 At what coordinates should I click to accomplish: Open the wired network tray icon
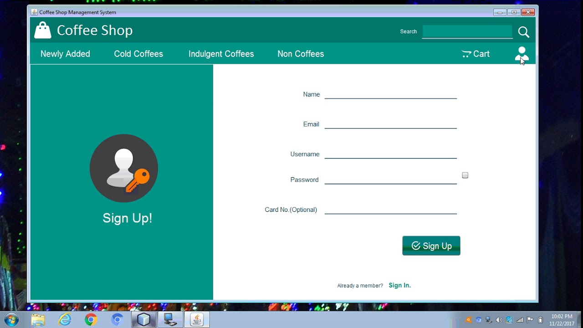click(489, 320)
